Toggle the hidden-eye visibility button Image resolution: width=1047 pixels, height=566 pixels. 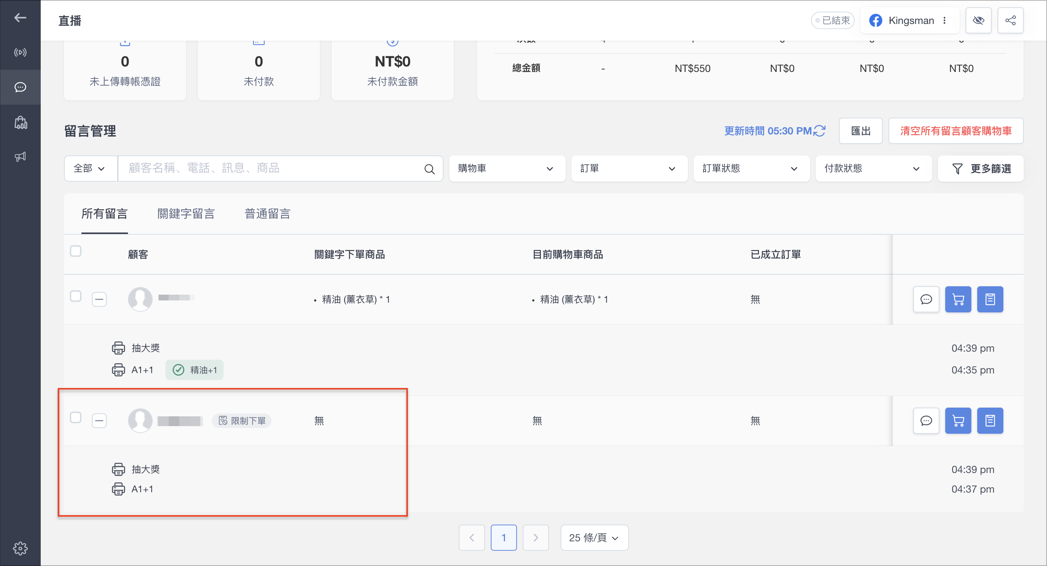click(979, 20)
